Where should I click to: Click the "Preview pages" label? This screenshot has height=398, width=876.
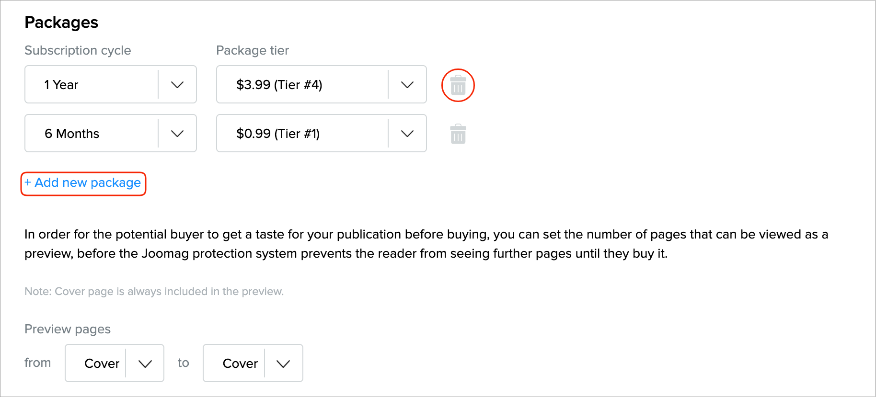[68, 329]
